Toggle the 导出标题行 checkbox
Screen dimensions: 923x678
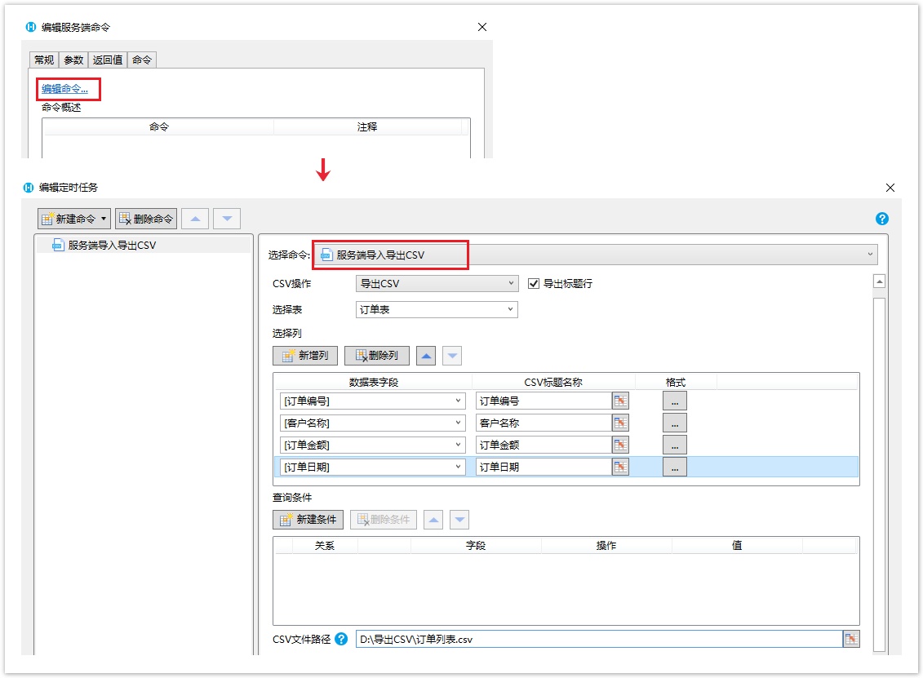[535, 284]
